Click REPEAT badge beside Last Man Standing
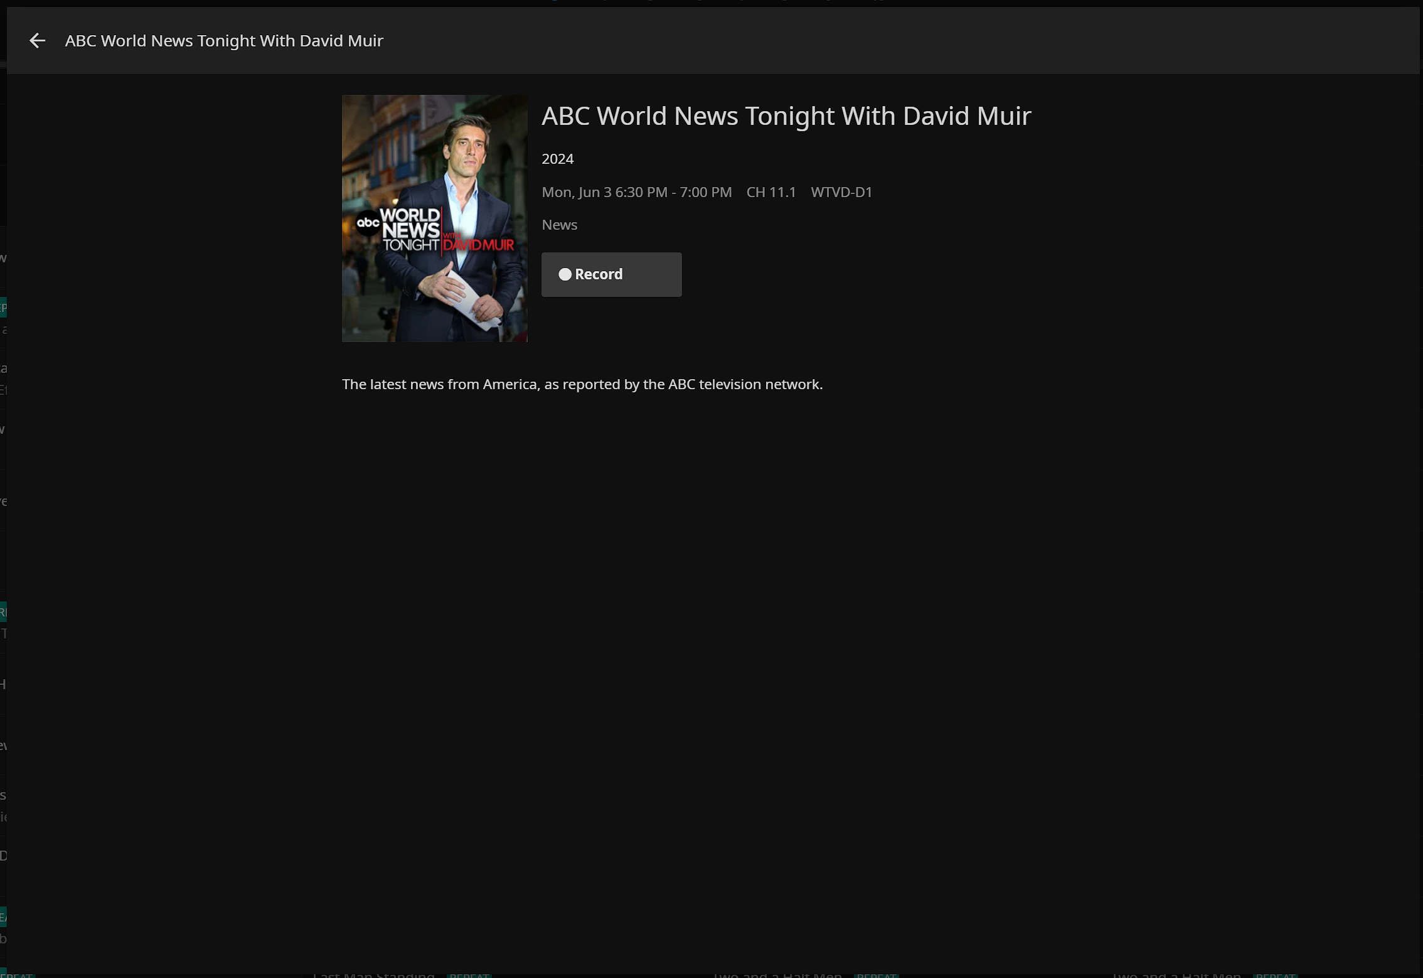 tap(469, 975)
